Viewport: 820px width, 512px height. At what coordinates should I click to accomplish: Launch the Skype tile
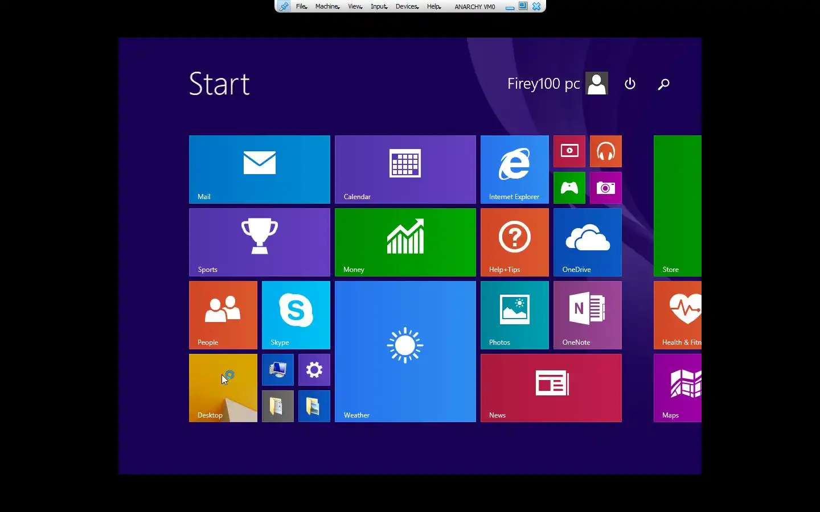coord(296,315)
